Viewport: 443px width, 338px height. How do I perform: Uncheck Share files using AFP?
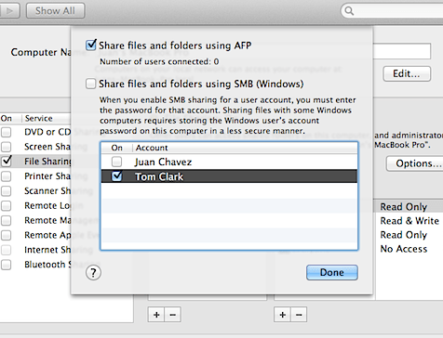coord(91,45)
